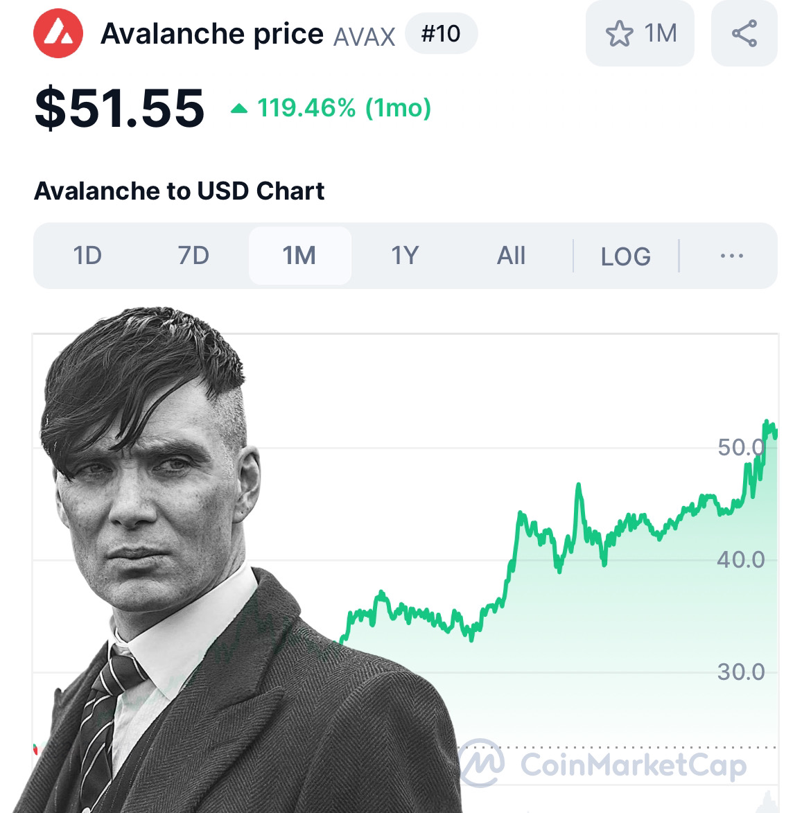Click the $51.55 price value
Image resolution: width=811 pixels, height=813 pixels.
pyautogui.click(x=119, y=108)
